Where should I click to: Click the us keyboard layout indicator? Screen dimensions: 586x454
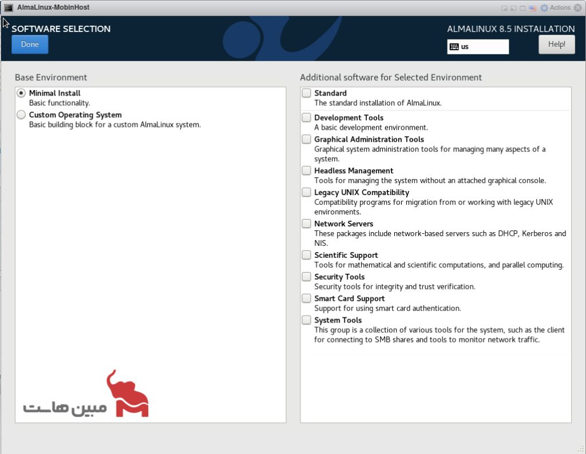(x=478, y=47)
